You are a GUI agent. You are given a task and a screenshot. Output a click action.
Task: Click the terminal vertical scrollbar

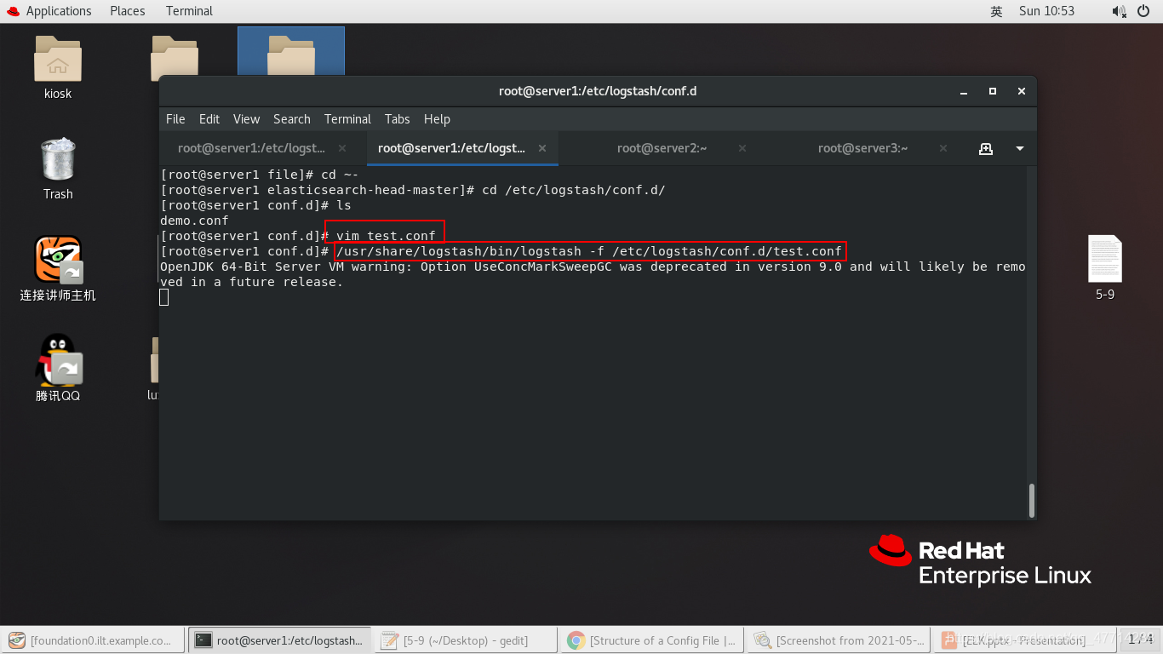1032,500
